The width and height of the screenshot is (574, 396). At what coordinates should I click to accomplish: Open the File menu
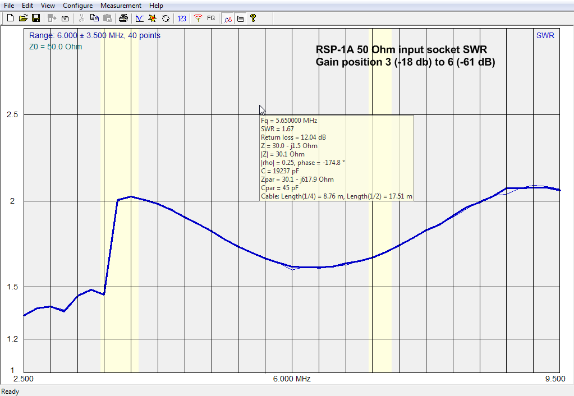coord(9,6)
